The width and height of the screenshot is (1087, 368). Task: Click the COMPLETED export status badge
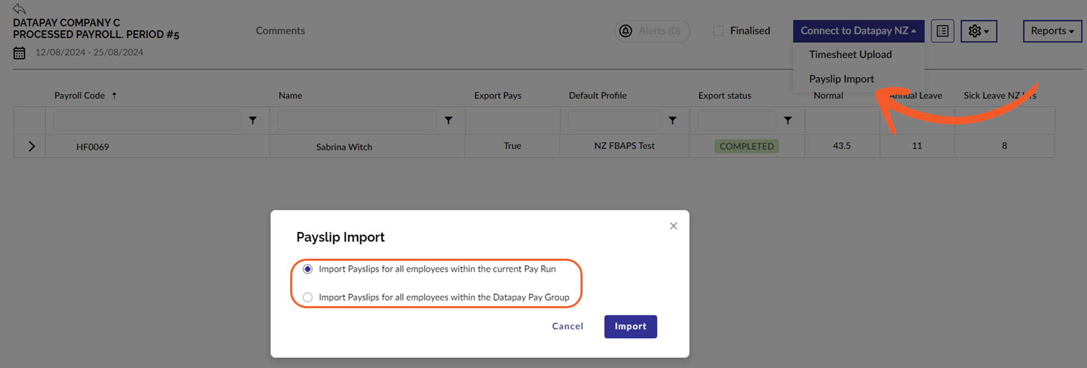click(747, 146)
